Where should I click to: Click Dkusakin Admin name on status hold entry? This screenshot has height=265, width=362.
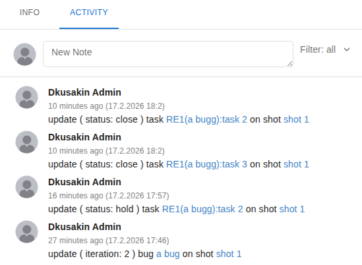pyautogui.click(x=84, y=182)
